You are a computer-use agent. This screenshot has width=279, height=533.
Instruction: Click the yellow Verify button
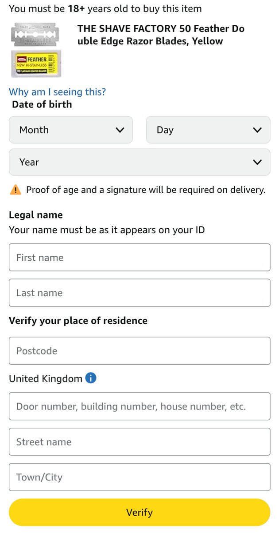click(x=139, y=512)
